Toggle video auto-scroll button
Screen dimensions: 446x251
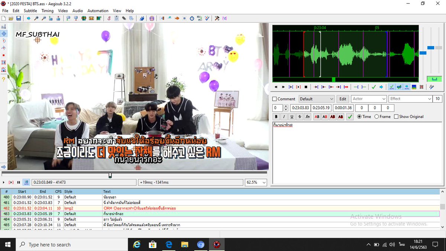click(26, 183)
